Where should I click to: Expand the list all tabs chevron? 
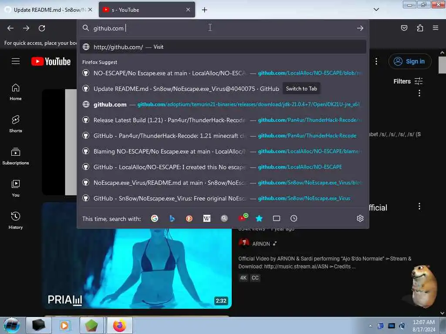376,10
